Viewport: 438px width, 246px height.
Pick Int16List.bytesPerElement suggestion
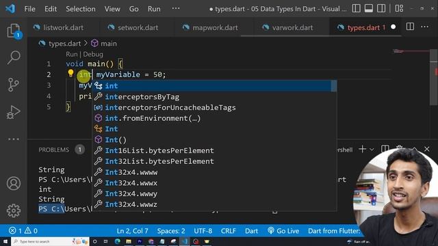click(214, 150)
